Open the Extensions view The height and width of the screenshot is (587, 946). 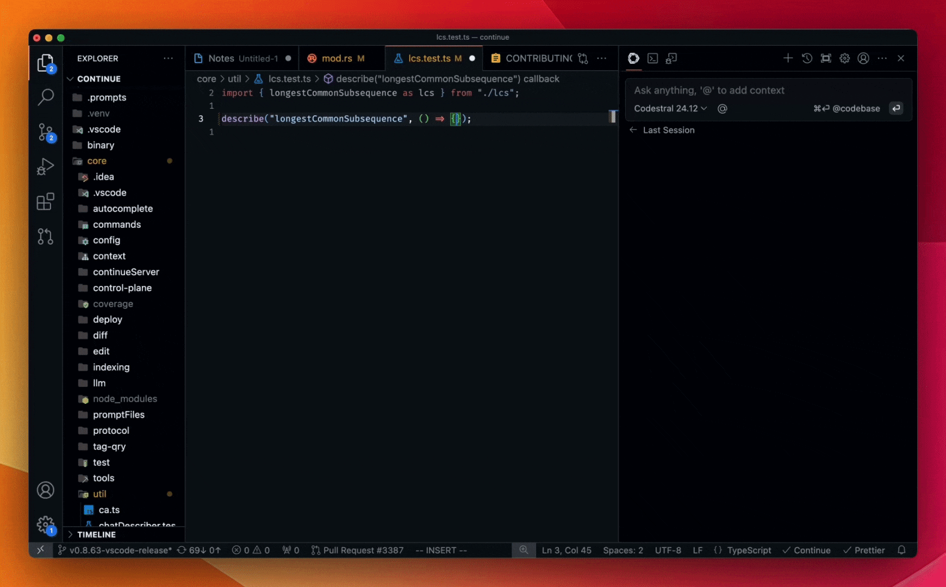click(x=46, y=202)
